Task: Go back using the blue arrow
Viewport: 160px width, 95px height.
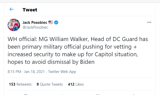Action: point(12,9)
